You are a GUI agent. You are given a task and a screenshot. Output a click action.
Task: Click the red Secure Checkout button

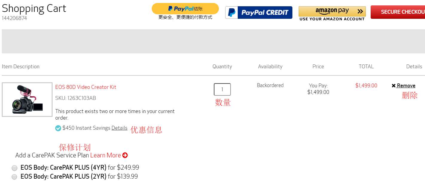(400, 12)
